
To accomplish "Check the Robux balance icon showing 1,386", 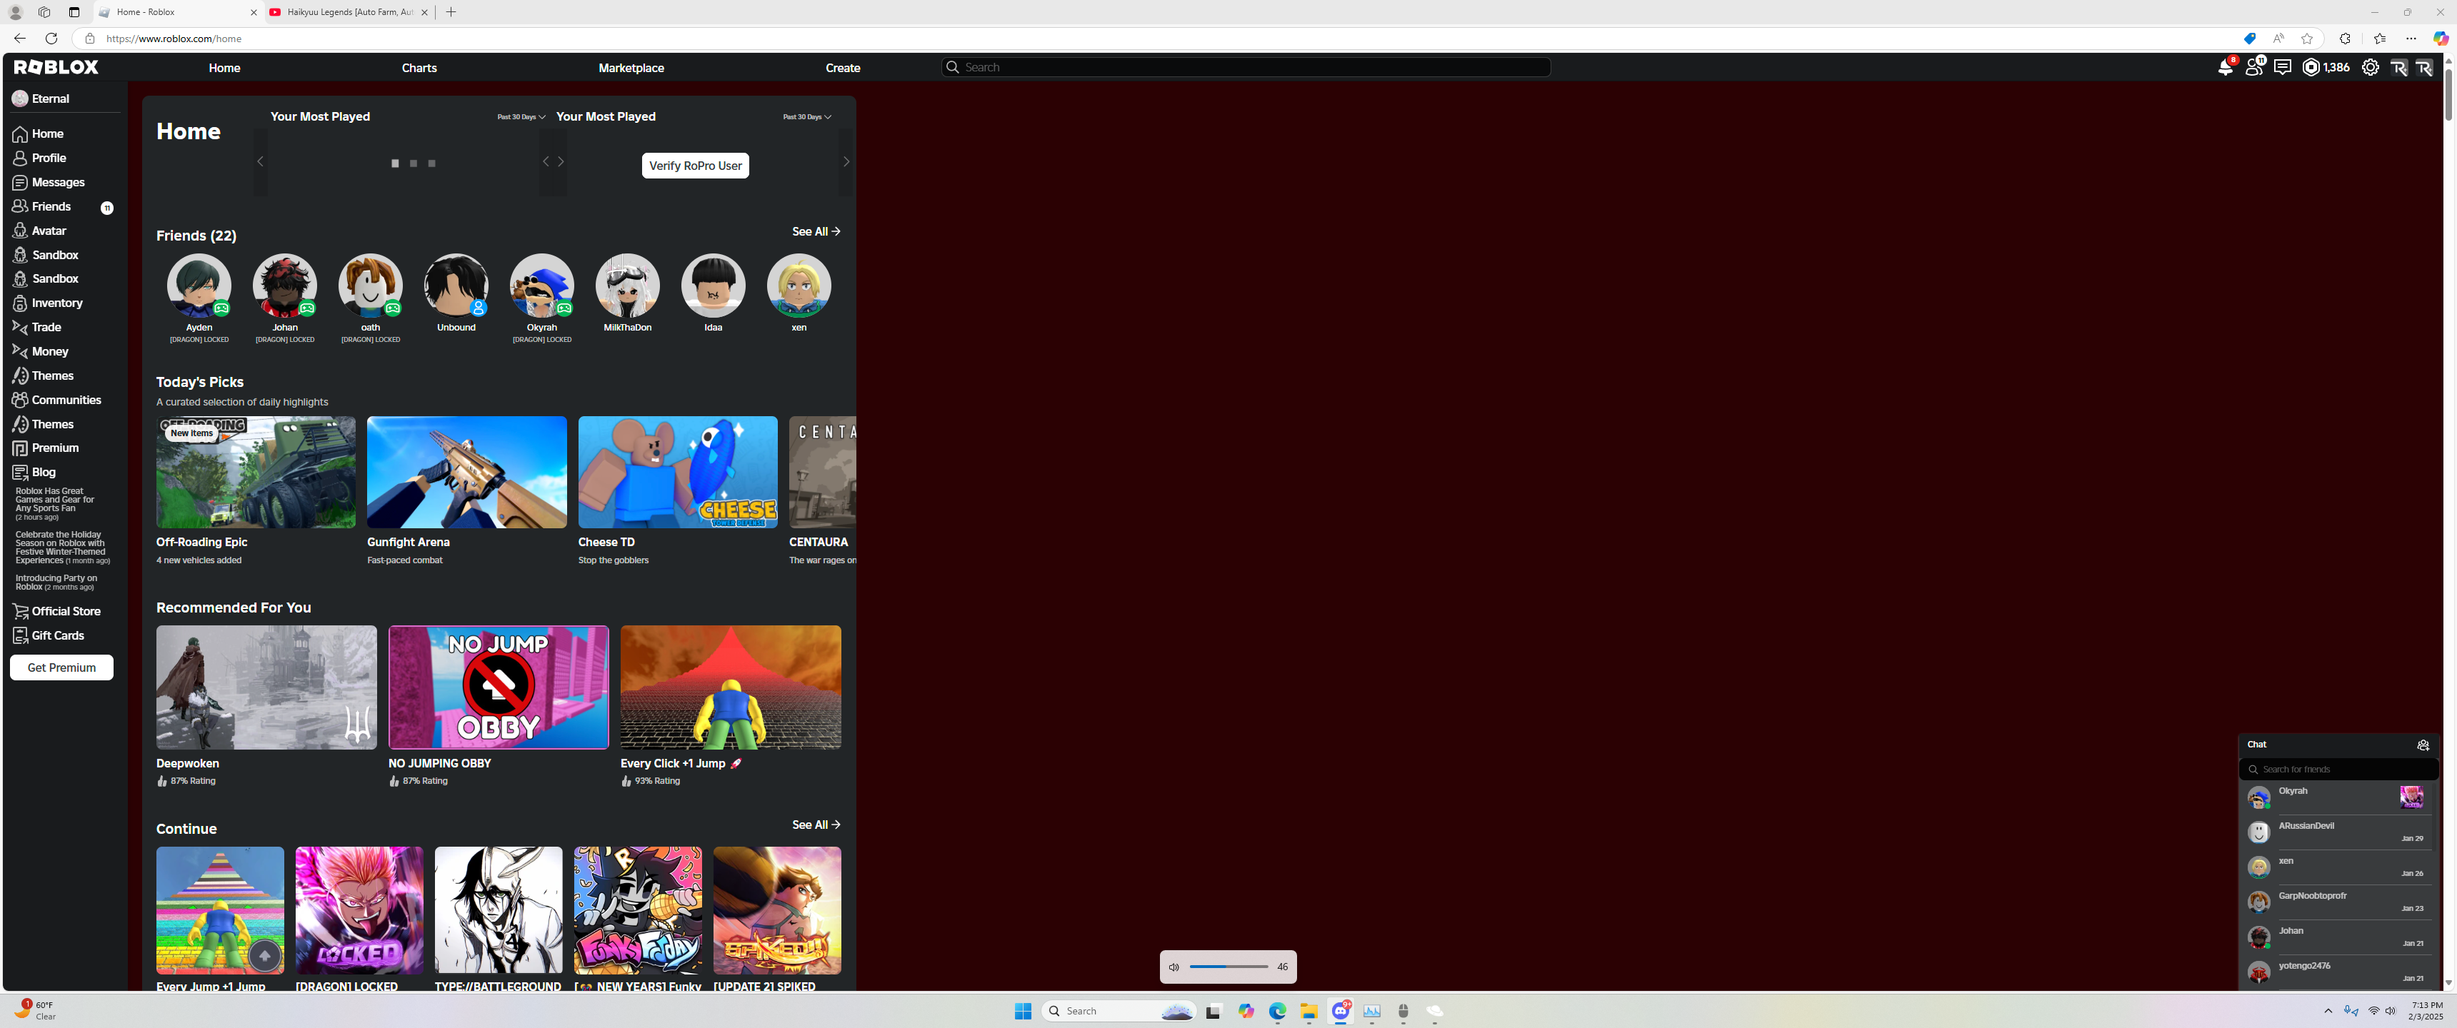I will coord(2311,67).
